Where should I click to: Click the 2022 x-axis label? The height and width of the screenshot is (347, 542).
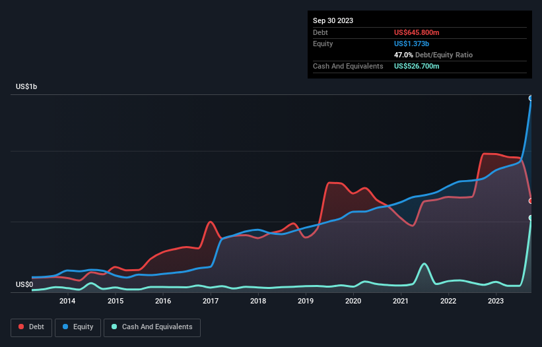click(x=448, y=301)
